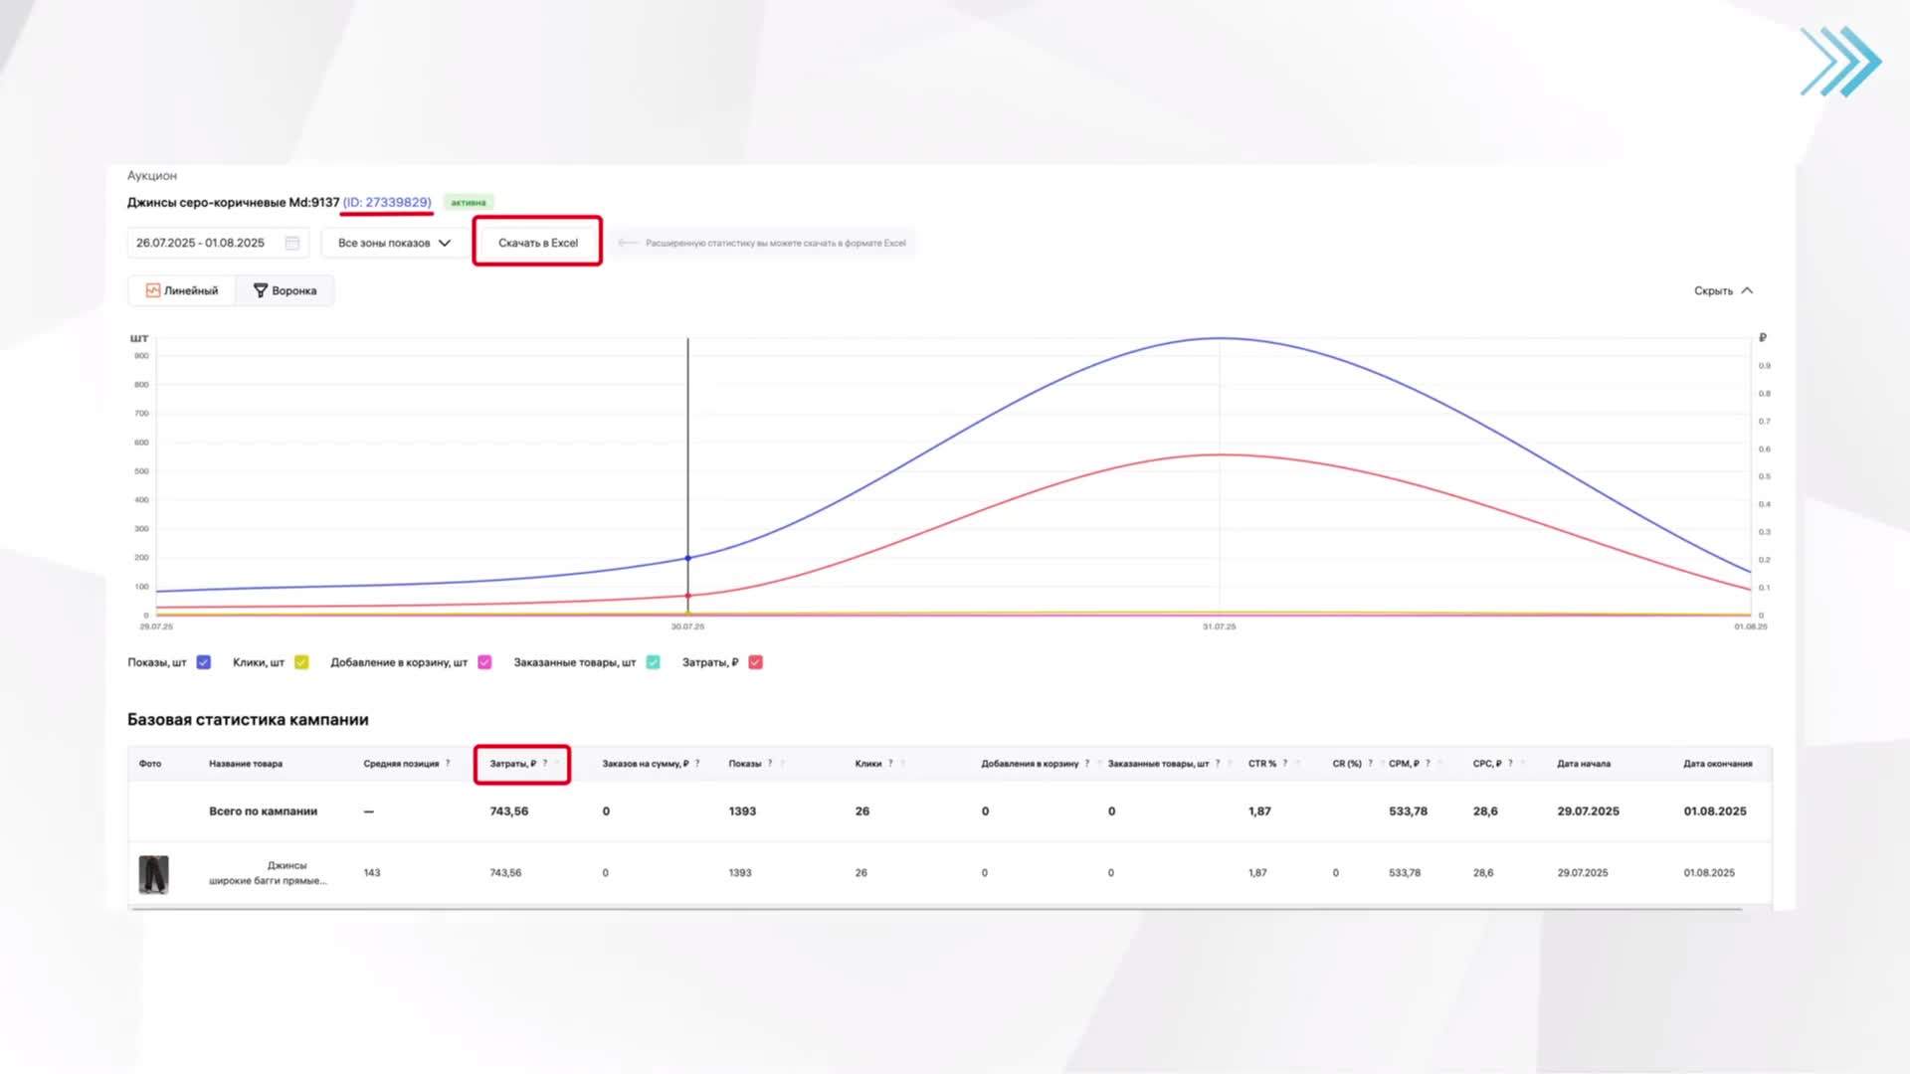Screen dimensions: 1910x1074
Task: Toggle Добавление в корзину checkbox
Action: [484, 662]
